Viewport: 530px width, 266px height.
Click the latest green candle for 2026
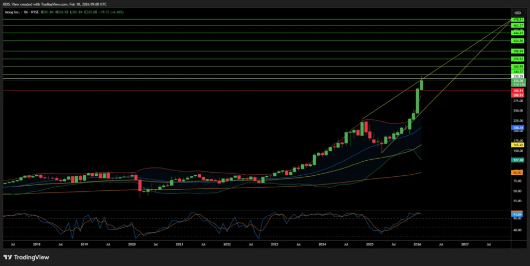(421, 85)
